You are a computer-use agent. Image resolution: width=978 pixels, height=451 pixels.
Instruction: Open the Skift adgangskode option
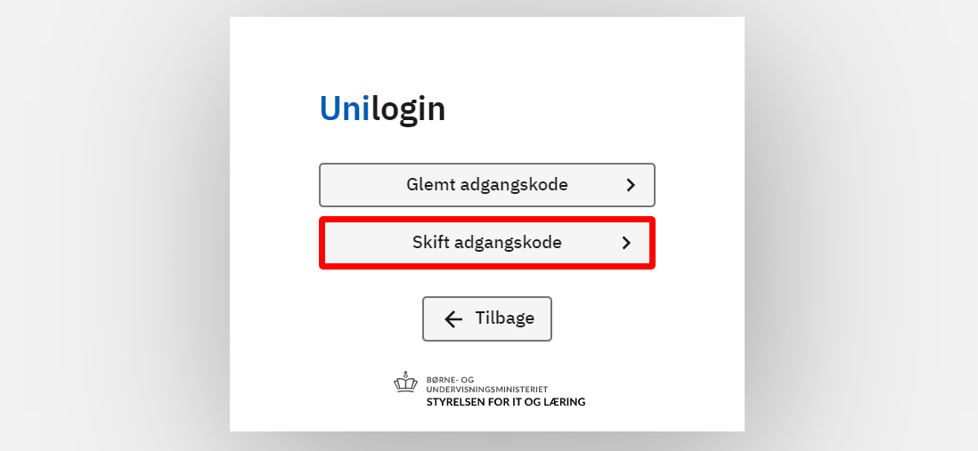[486, 242]
